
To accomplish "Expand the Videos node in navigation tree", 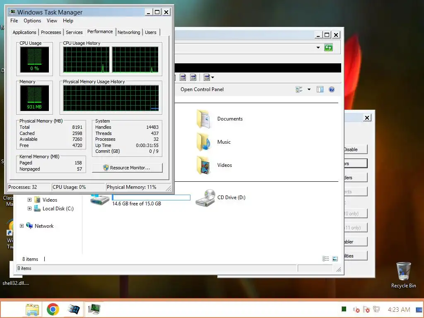I will click(29, 200).
